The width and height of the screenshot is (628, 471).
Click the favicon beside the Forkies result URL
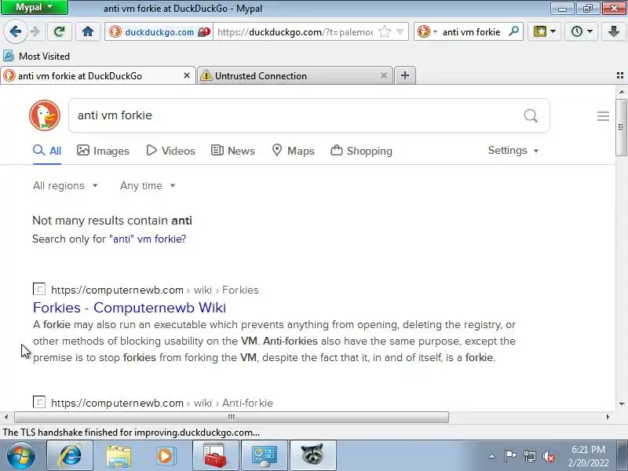[38, 289]
